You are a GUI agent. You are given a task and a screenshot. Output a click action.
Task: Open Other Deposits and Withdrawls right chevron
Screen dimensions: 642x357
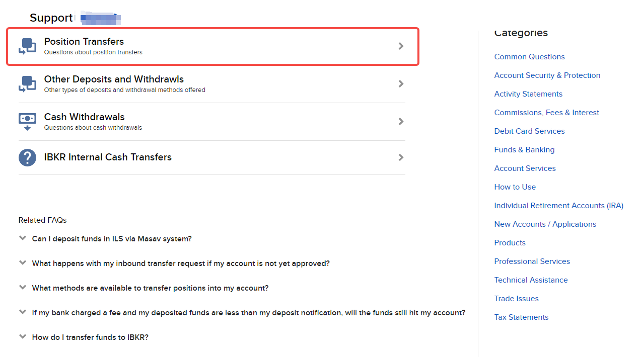pyautogui.click(x=401, y=83)
